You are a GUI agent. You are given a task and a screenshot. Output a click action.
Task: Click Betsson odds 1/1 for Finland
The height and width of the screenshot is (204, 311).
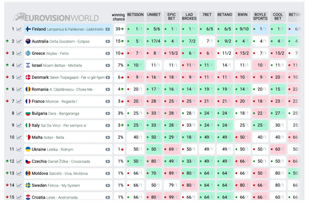coord(136,29)
